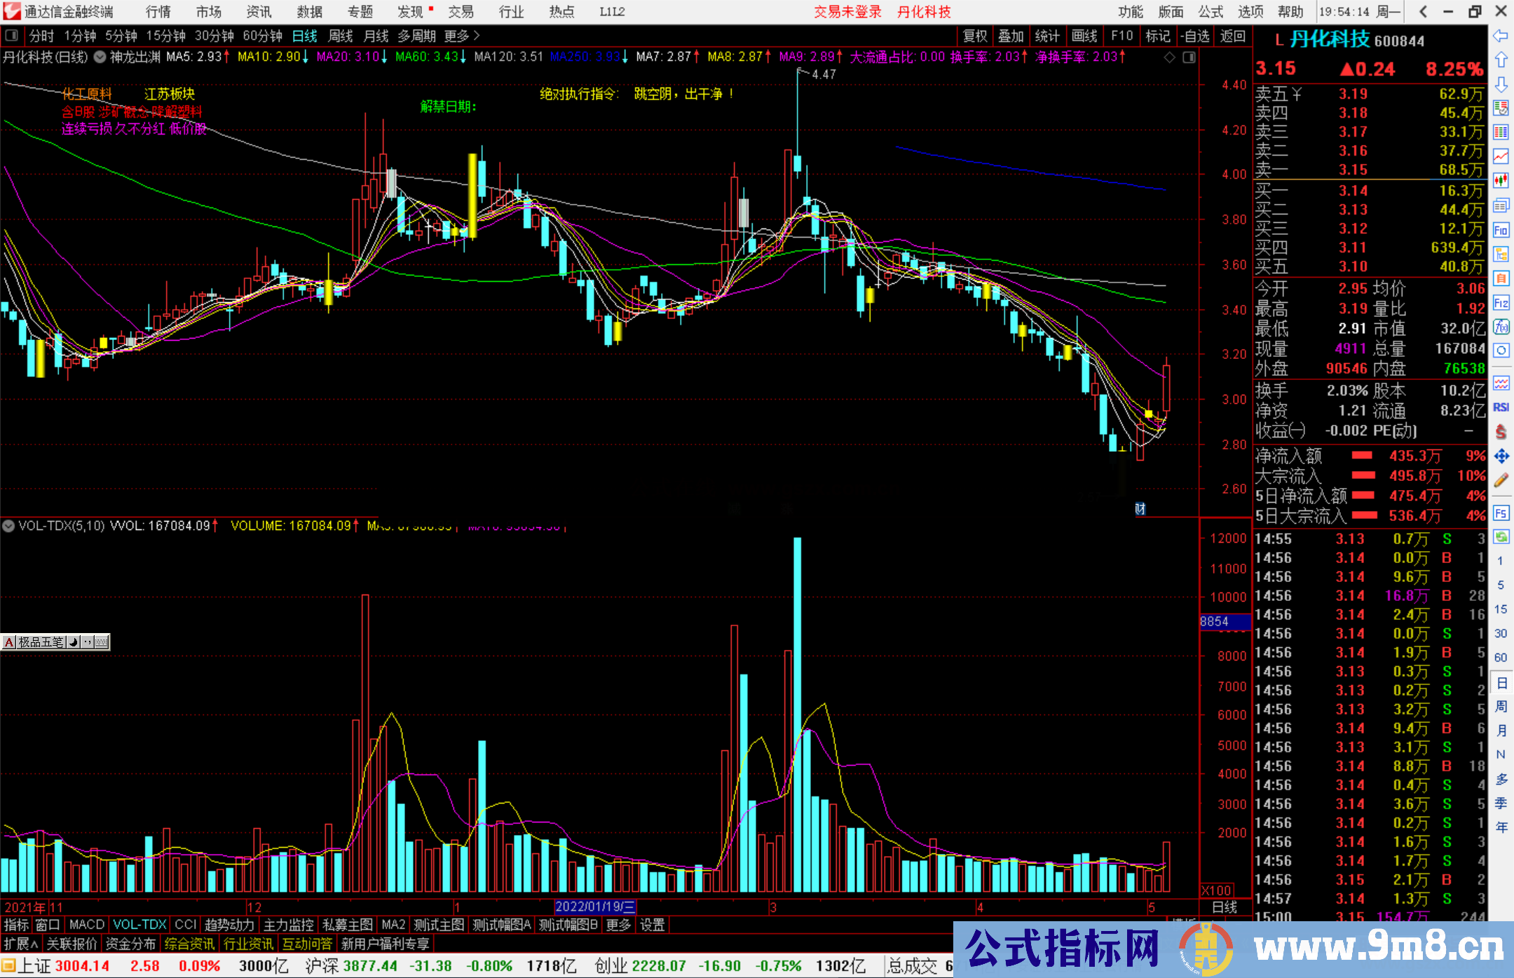Click the 复权 button
1514x978 pixels.
975,36
